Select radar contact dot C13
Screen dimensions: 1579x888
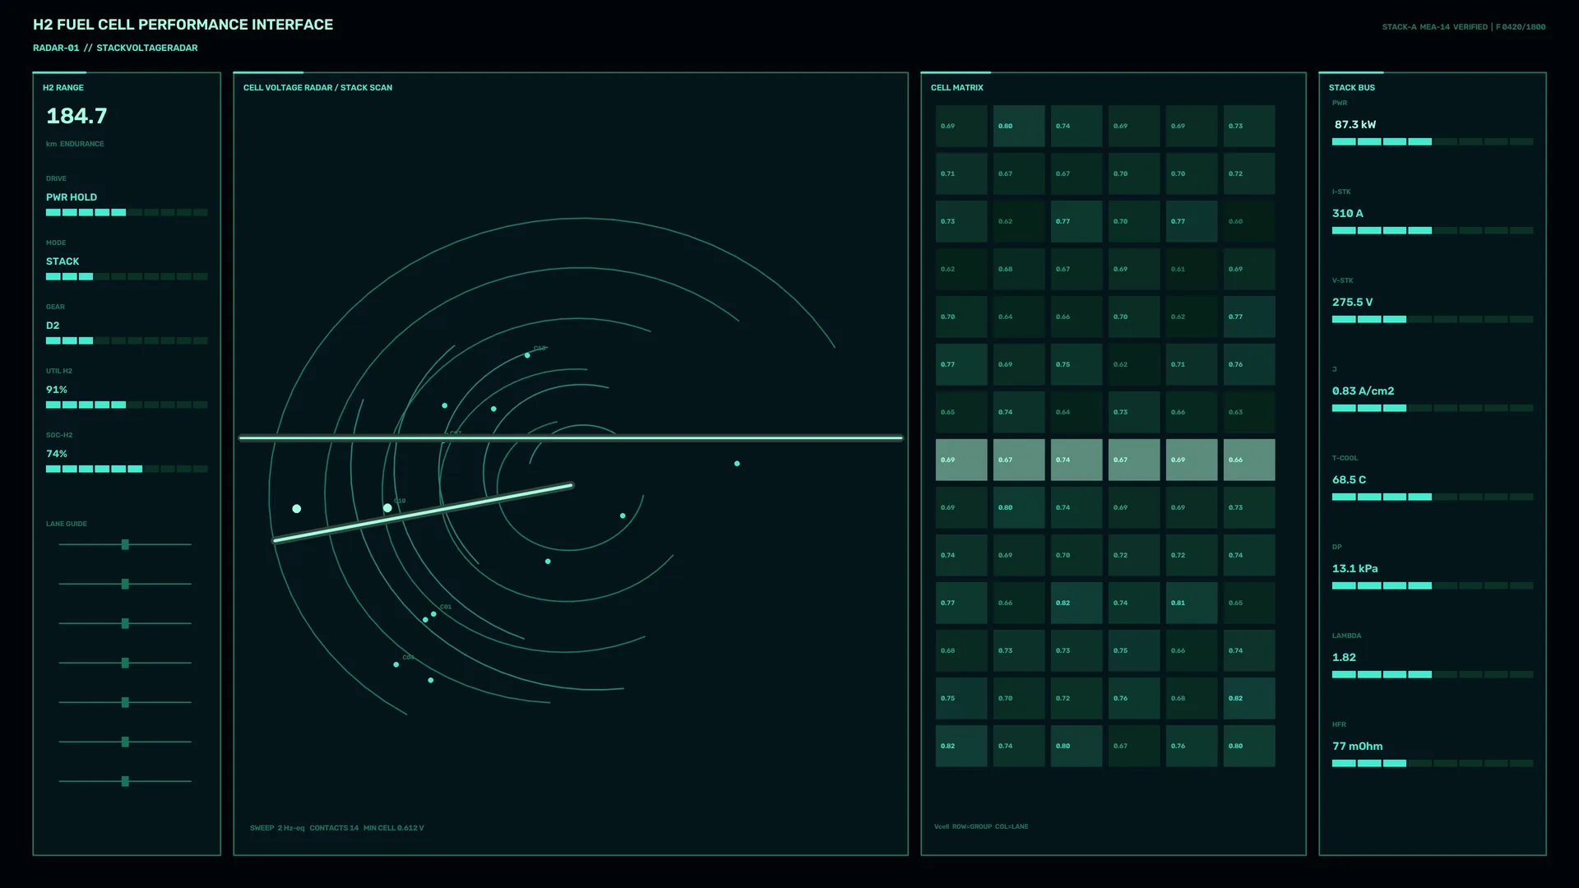tap(527, 355)
